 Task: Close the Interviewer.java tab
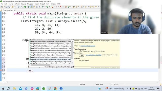[x=15, y=10]
